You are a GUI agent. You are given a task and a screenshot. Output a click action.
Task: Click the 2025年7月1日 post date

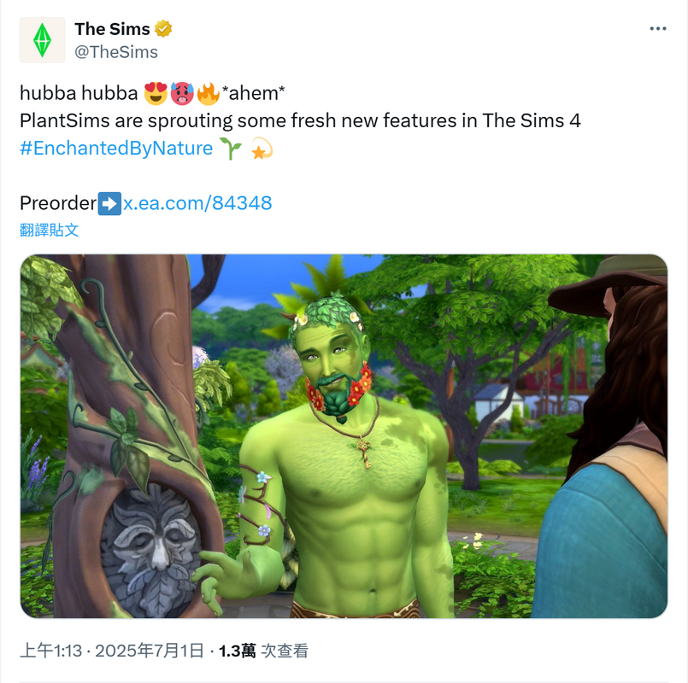pos(150,651)
